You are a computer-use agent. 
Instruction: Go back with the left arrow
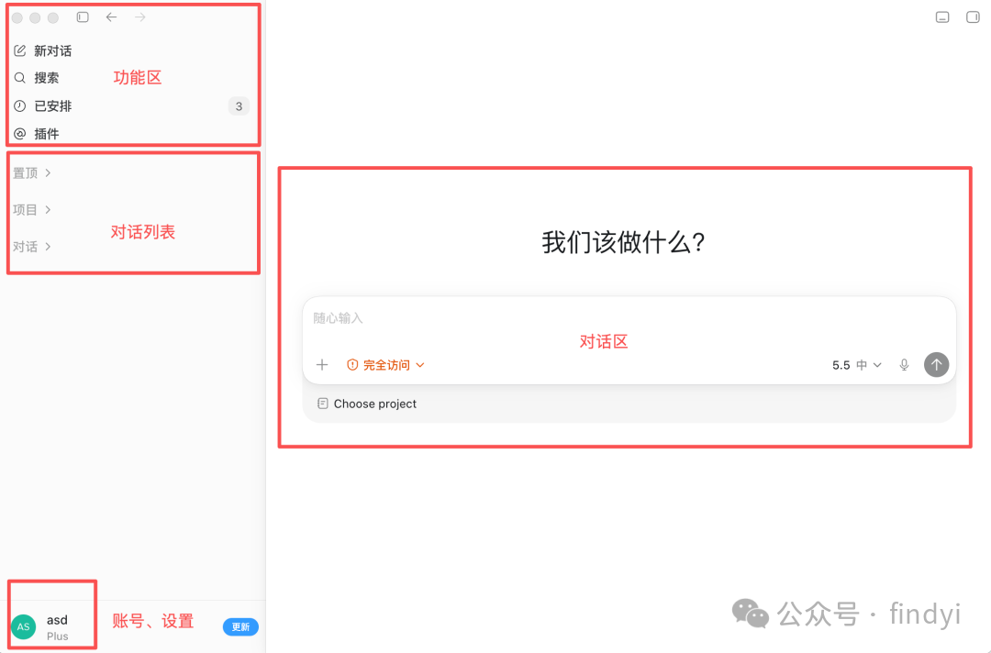tap(111, 17)
